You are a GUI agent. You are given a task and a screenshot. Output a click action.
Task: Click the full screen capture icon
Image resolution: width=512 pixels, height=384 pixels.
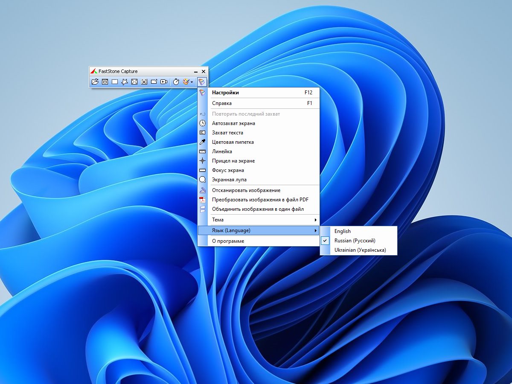point(134,82)
